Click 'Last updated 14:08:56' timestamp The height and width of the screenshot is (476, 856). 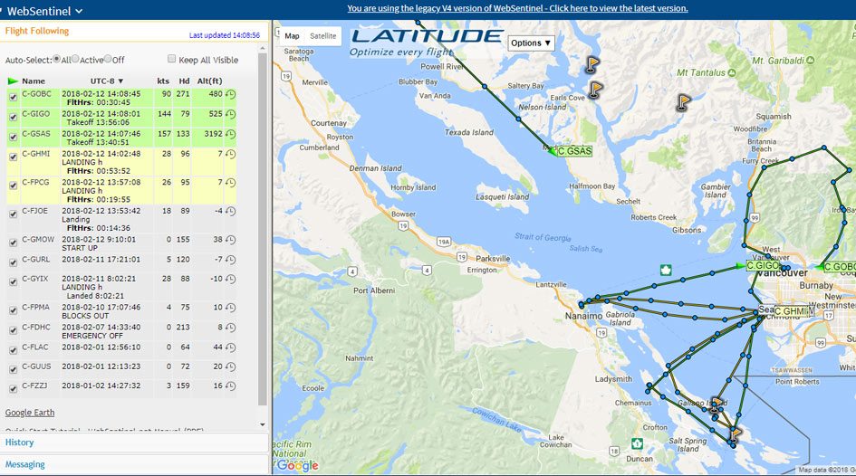point(225,35)
